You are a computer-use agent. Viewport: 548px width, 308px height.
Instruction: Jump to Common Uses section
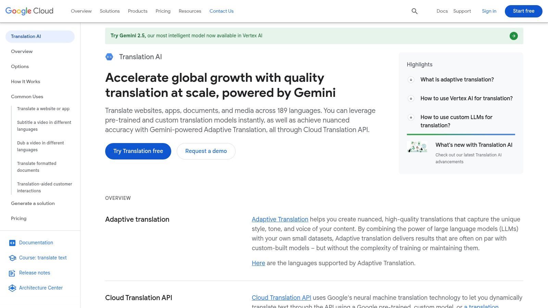(x=27, y=97)
